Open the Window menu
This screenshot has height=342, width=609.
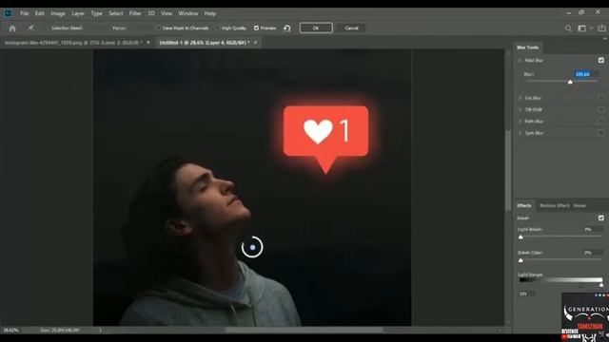coord(188,13)
